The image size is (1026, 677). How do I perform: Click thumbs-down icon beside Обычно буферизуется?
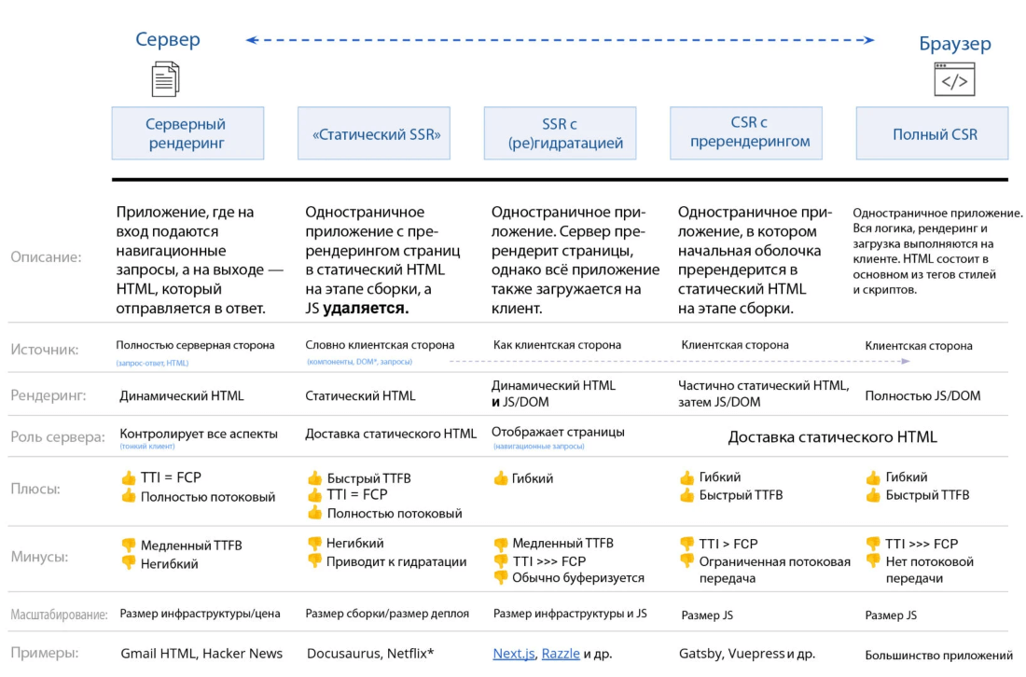pos(501,577)
